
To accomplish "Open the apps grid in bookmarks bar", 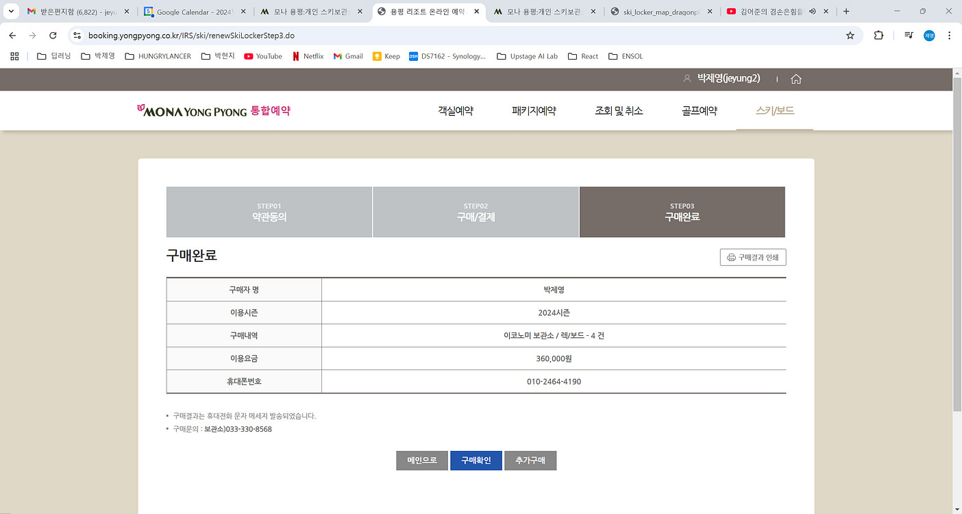I will pos(14,56).
